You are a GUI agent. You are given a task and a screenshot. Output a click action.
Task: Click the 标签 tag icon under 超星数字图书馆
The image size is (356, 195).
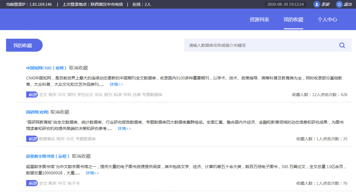[32, 183]
